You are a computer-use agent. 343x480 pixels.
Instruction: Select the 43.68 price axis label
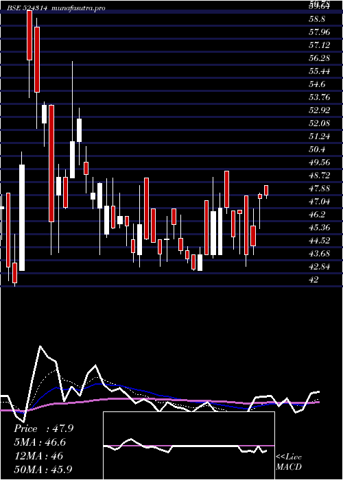[320, 254]
